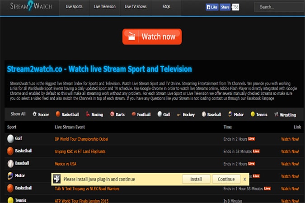Open Talk N Text Tropang vs NLEX event

tap(87, 189)
